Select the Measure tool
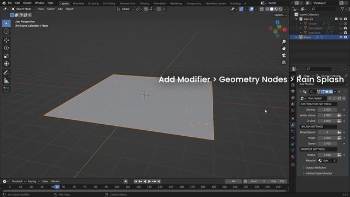 (6, 80)
